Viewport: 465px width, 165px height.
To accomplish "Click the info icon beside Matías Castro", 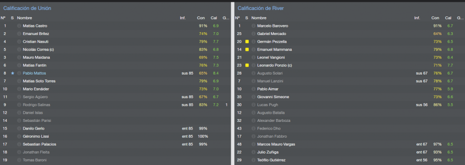I will tap(19, 26).
